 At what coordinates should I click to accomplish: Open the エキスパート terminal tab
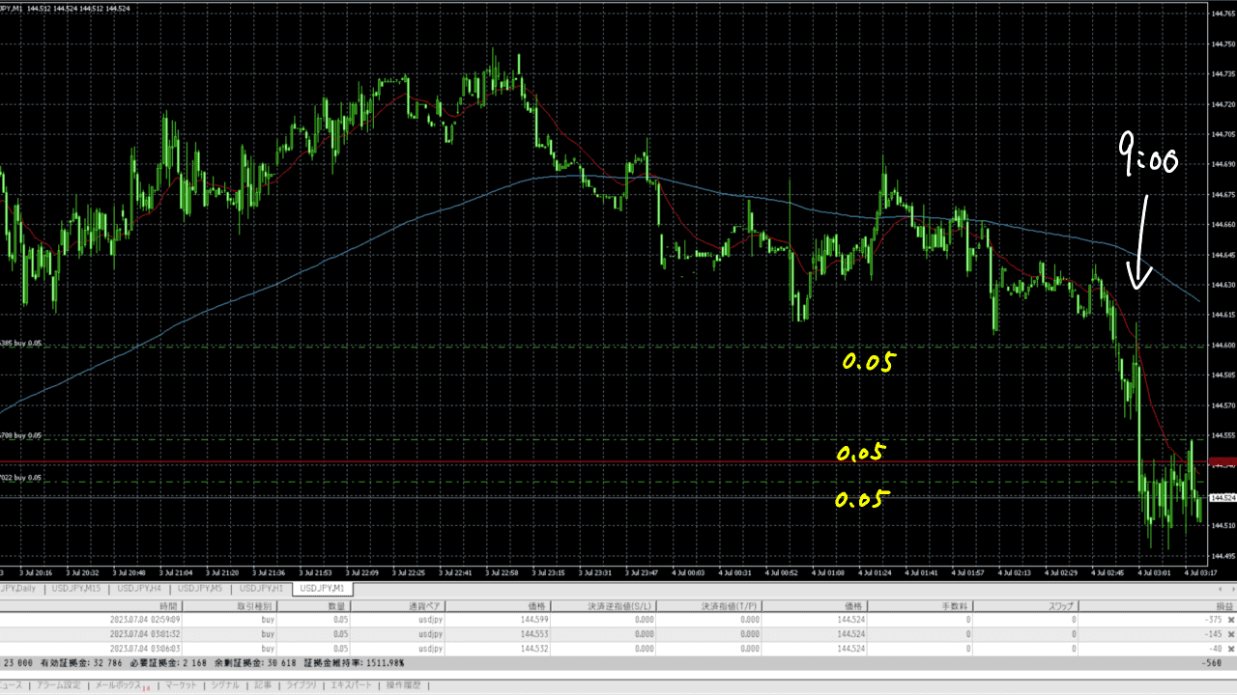coord(351,685)
